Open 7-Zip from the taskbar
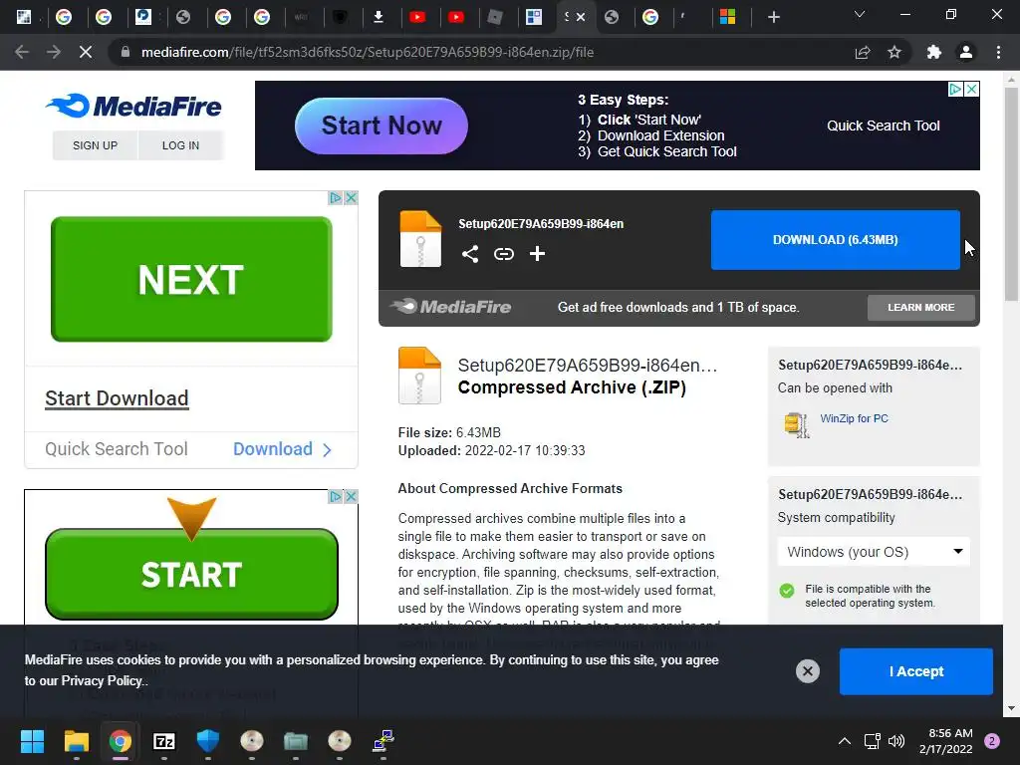This screenshot has width=1020, height=765. pos(164,741)
